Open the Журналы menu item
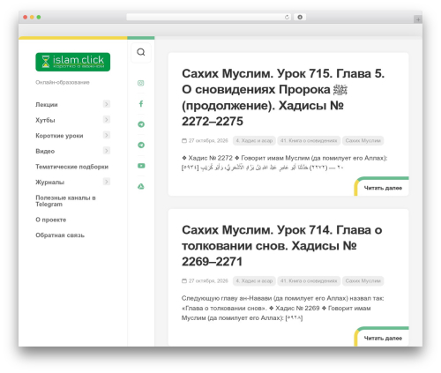Viewport: 441px width, 373px height. tap(49, 183)
